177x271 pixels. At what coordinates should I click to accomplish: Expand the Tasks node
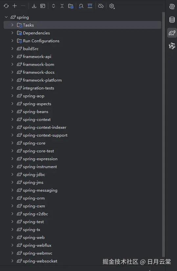12,25
